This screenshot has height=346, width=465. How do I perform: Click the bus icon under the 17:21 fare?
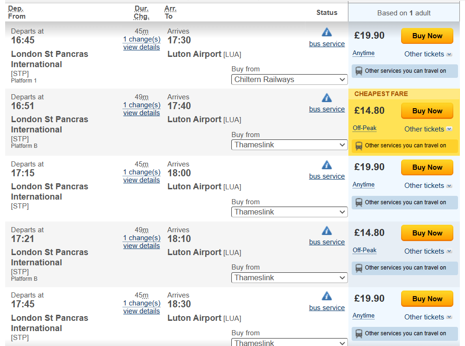pyautogui.click(x=359, y=268)
